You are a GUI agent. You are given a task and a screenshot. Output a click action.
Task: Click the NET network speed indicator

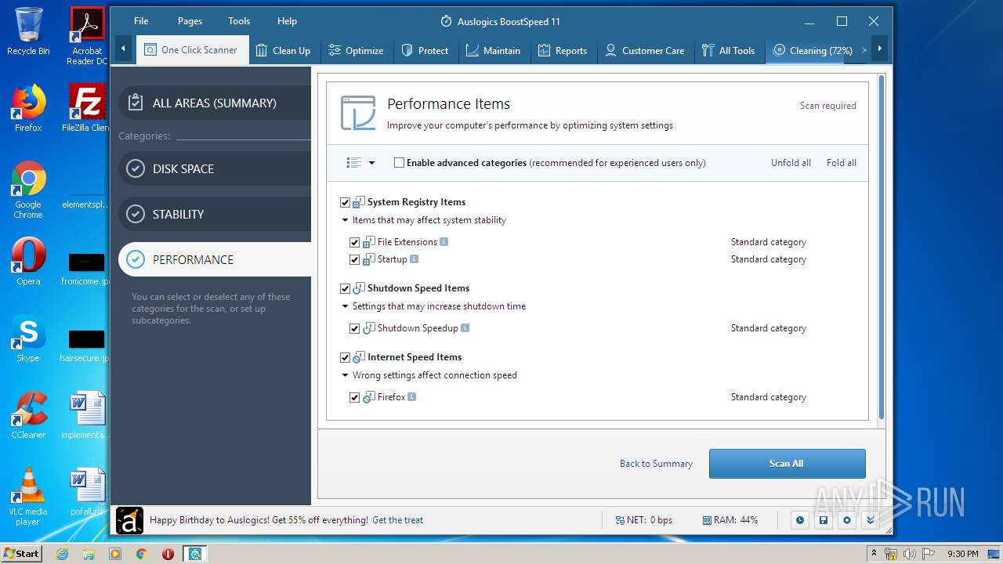643,519
